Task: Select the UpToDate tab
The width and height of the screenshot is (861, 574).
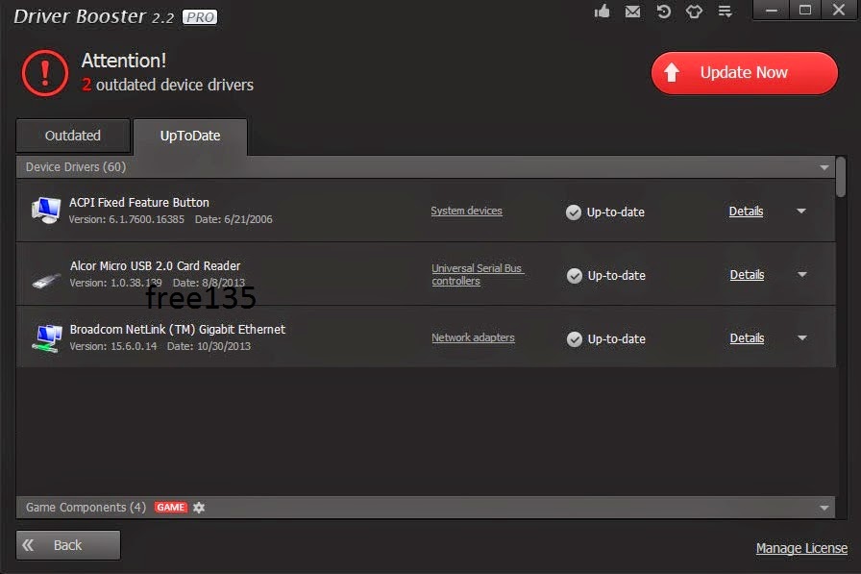Action: click(190, 137)
